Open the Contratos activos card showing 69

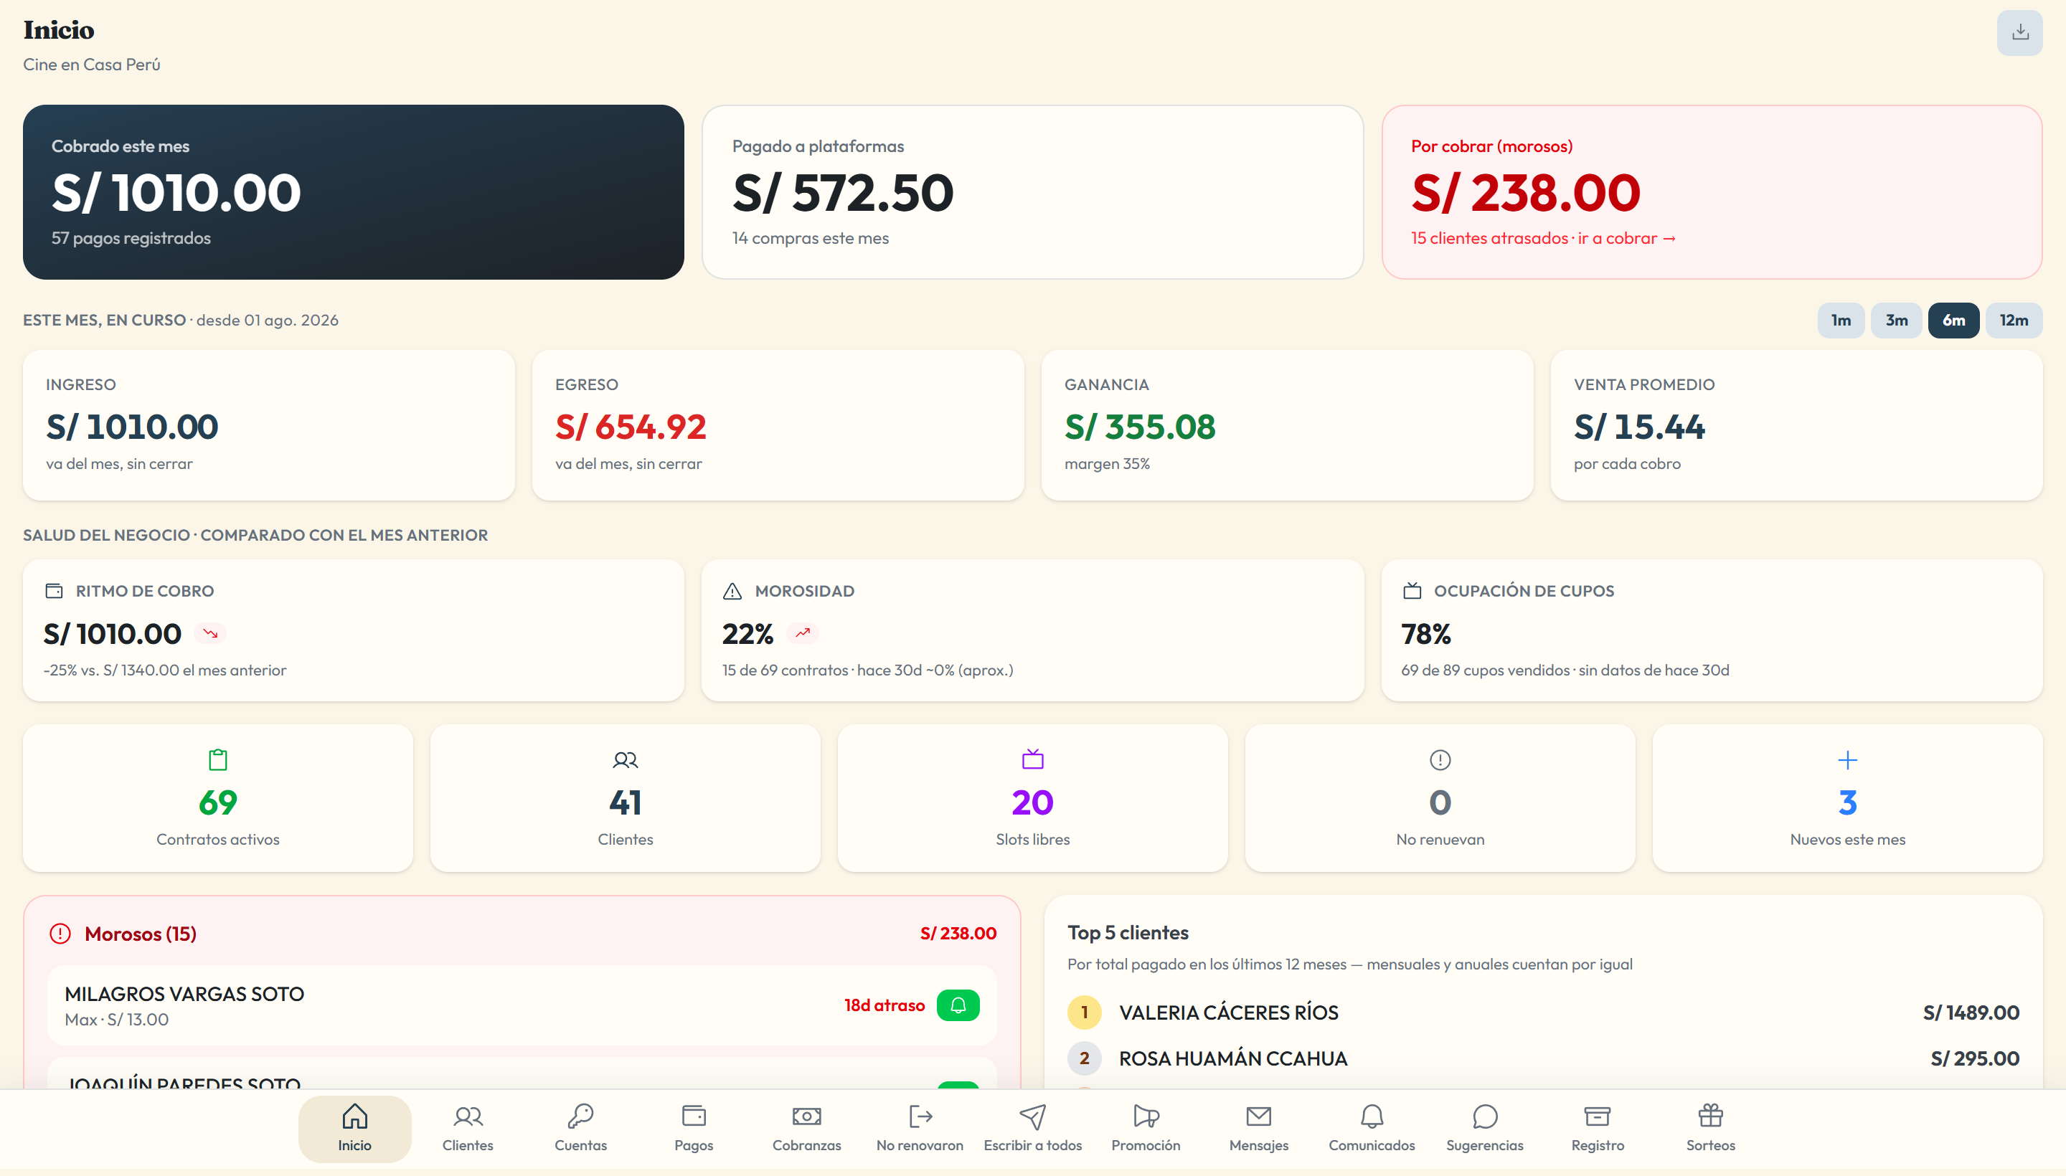click(x=218, y=798)
